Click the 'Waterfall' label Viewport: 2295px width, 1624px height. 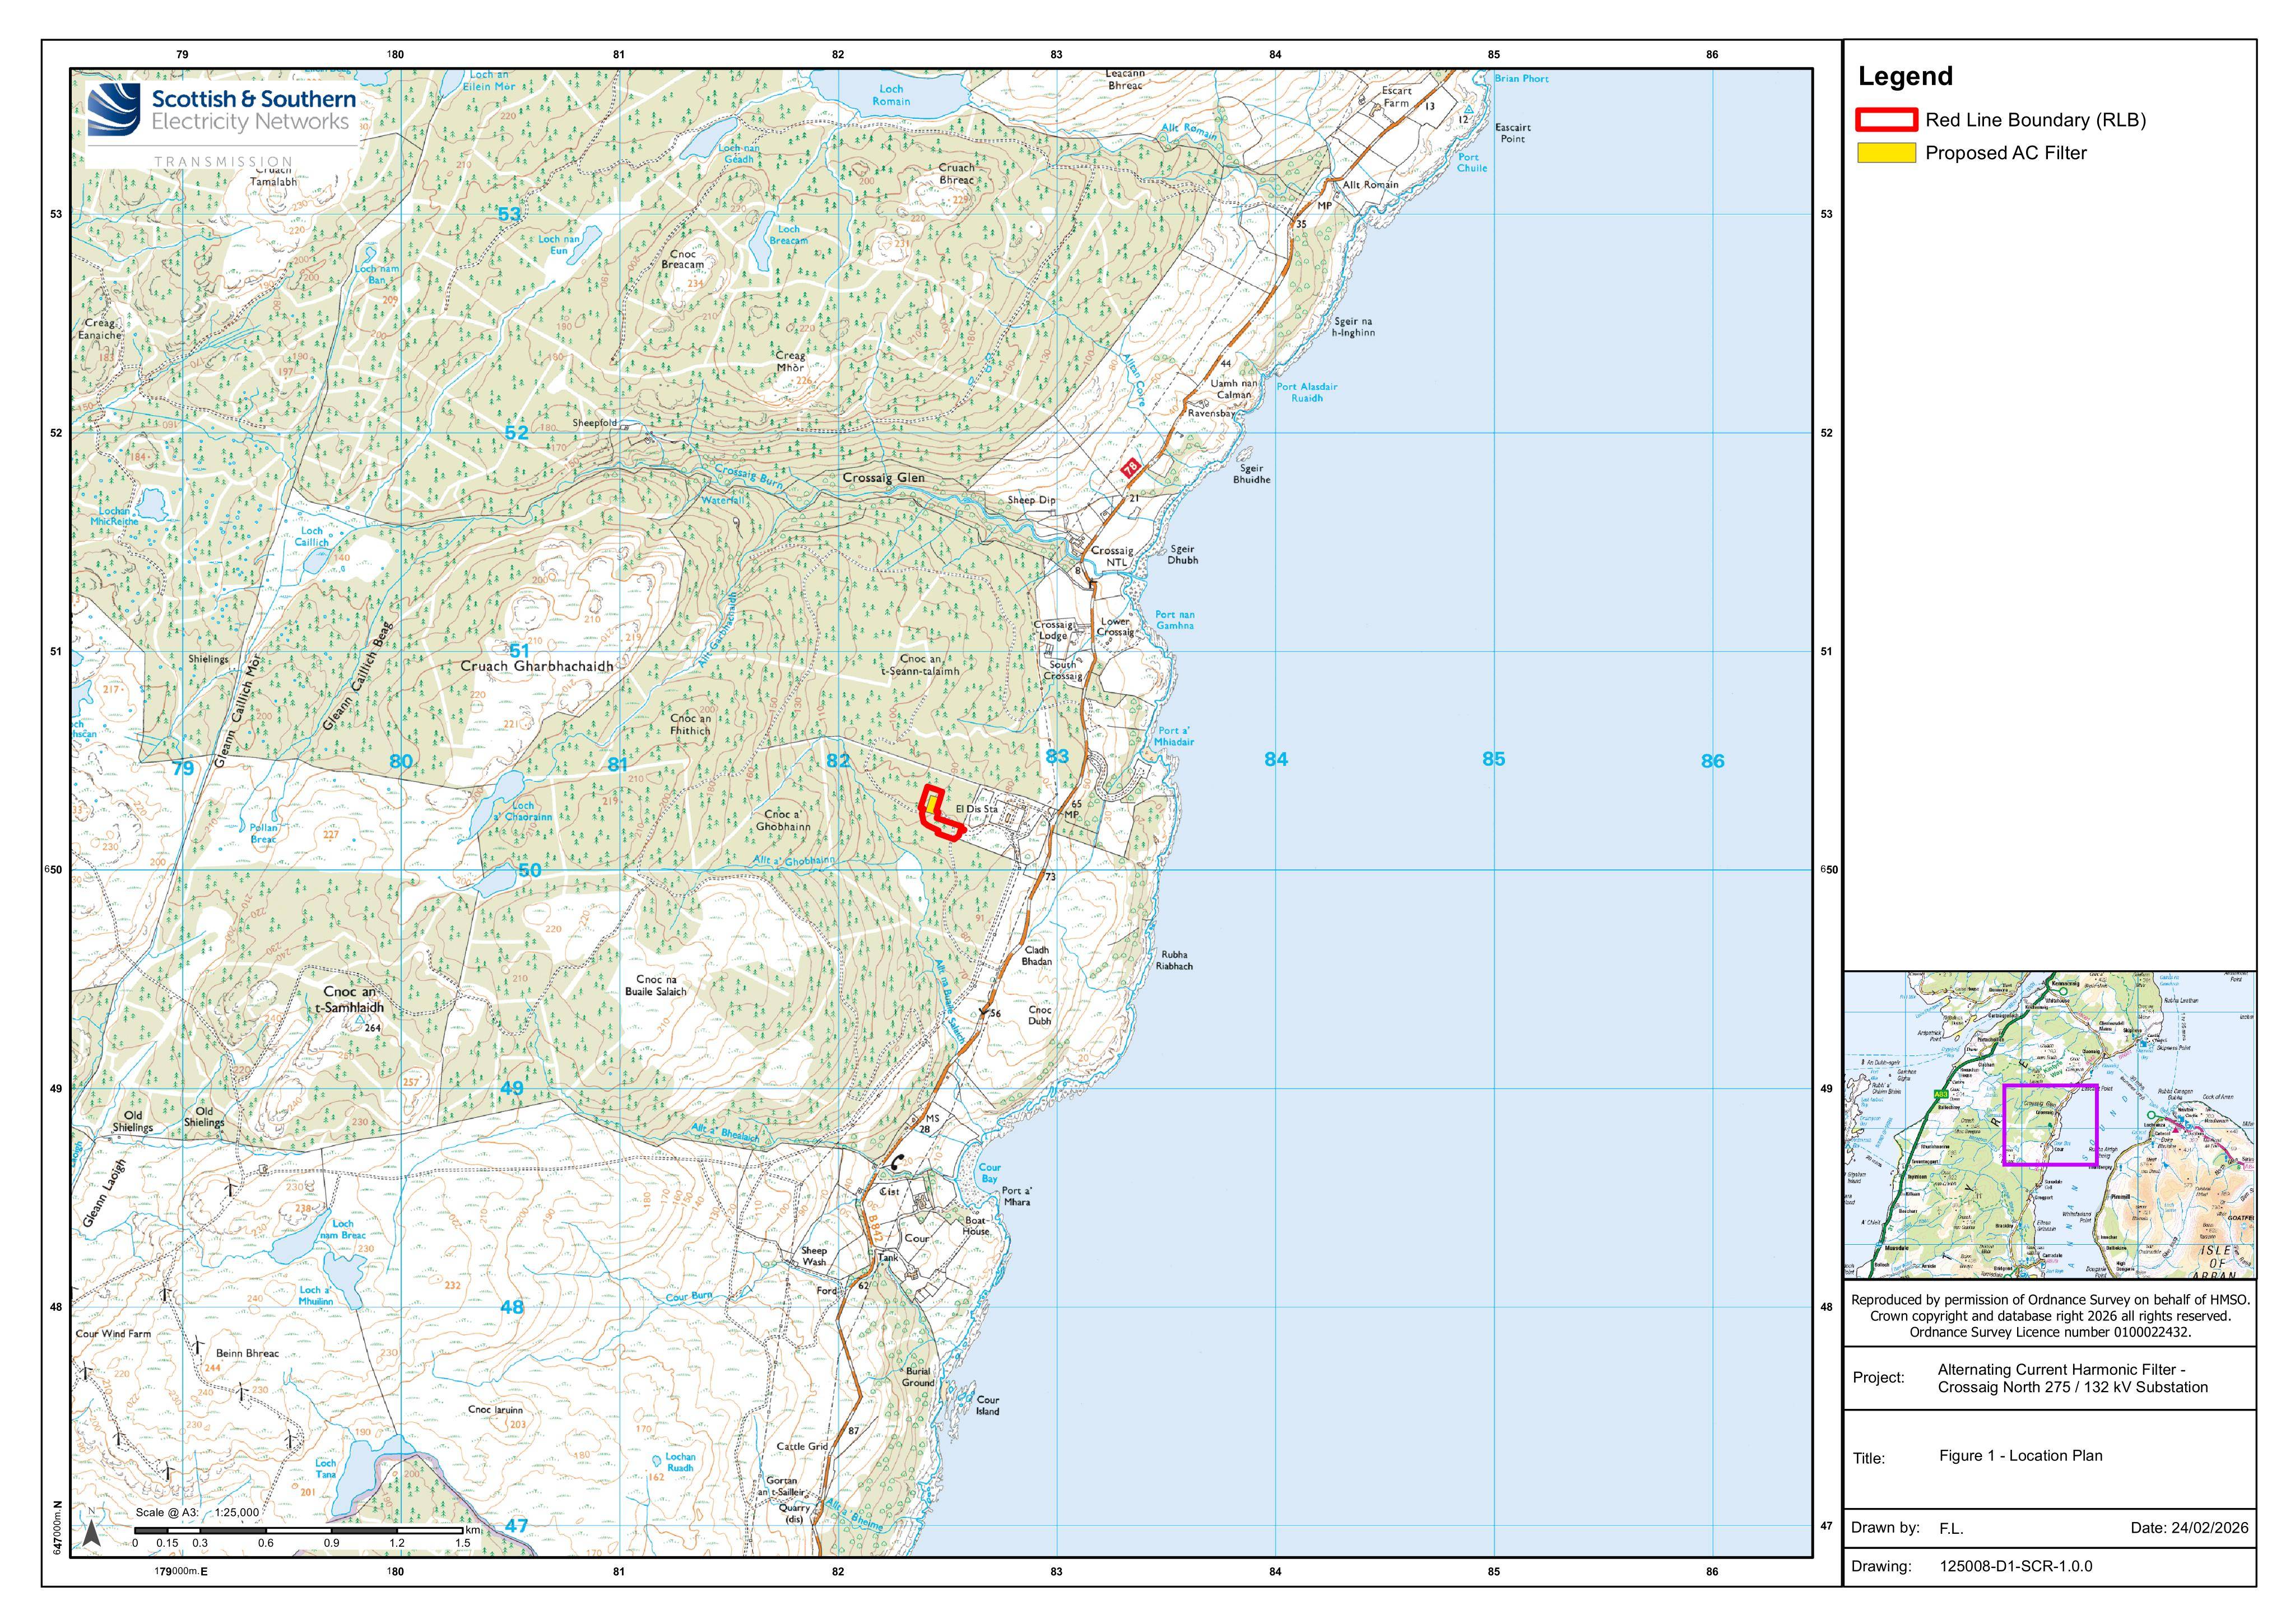(x=722, y=500)
